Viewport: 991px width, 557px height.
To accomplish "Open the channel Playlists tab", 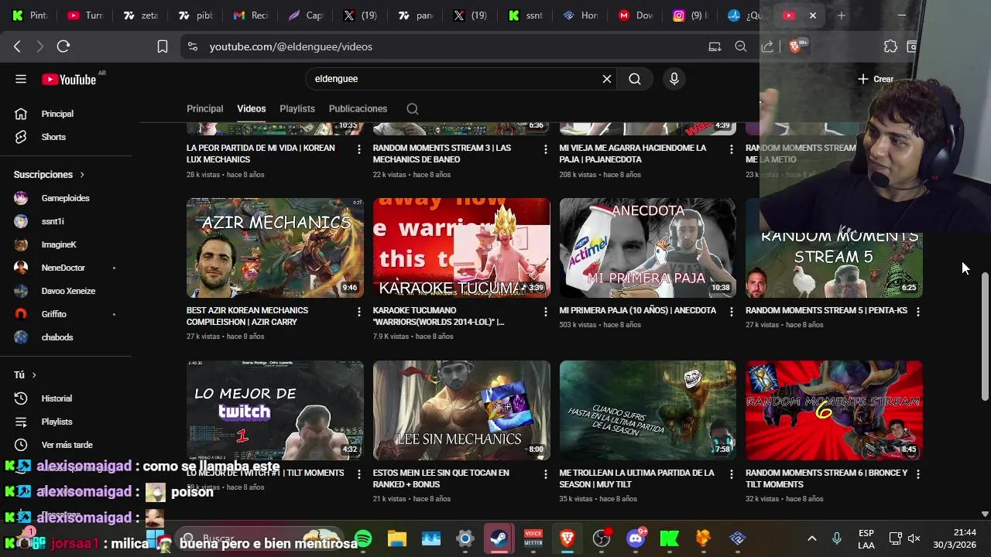I will [x=297, y=109].
